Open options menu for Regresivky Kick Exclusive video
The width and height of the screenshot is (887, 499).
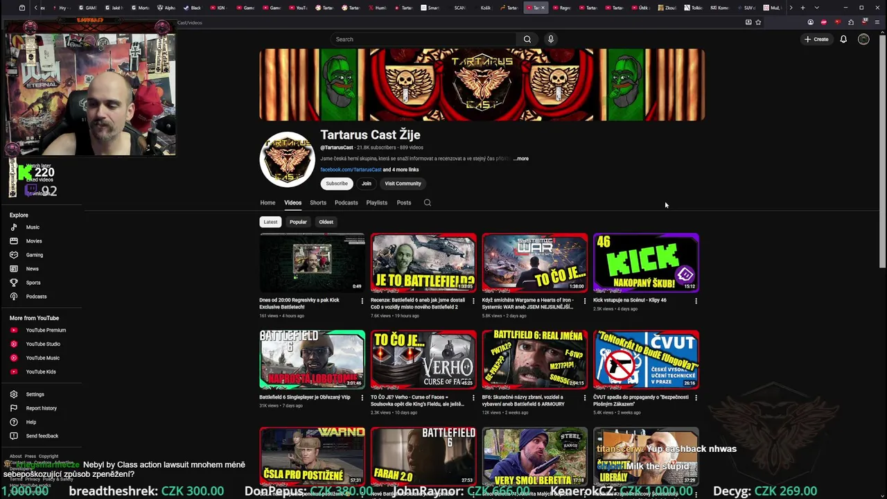[x=362, y=301]
